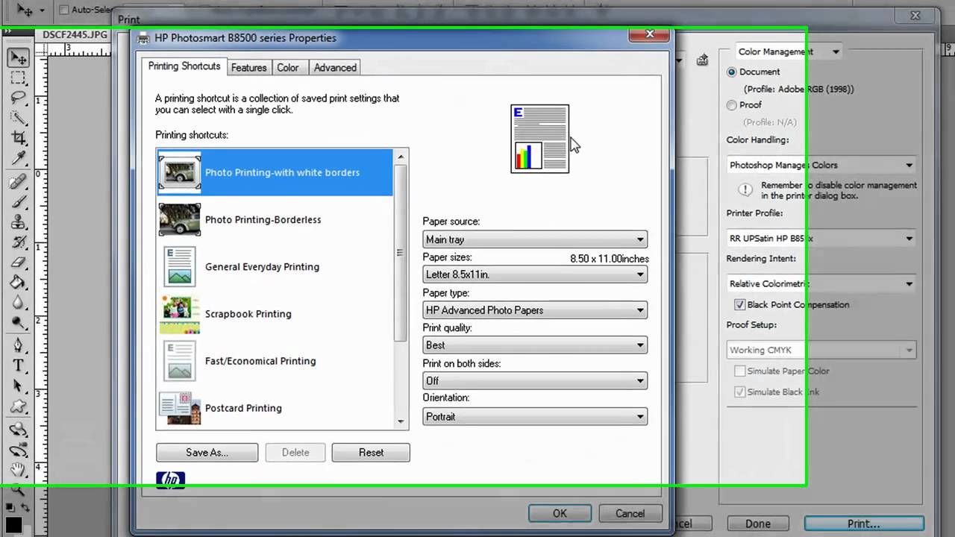Open the Print quality dropdown

click(535, 345)
